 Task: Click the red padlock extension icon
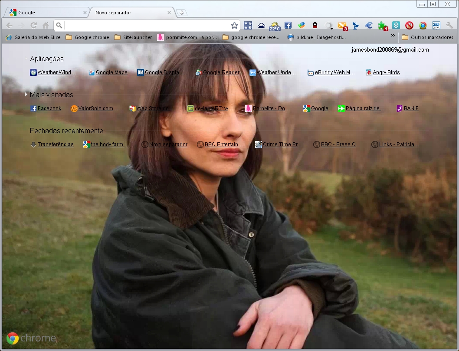[315, 26]
